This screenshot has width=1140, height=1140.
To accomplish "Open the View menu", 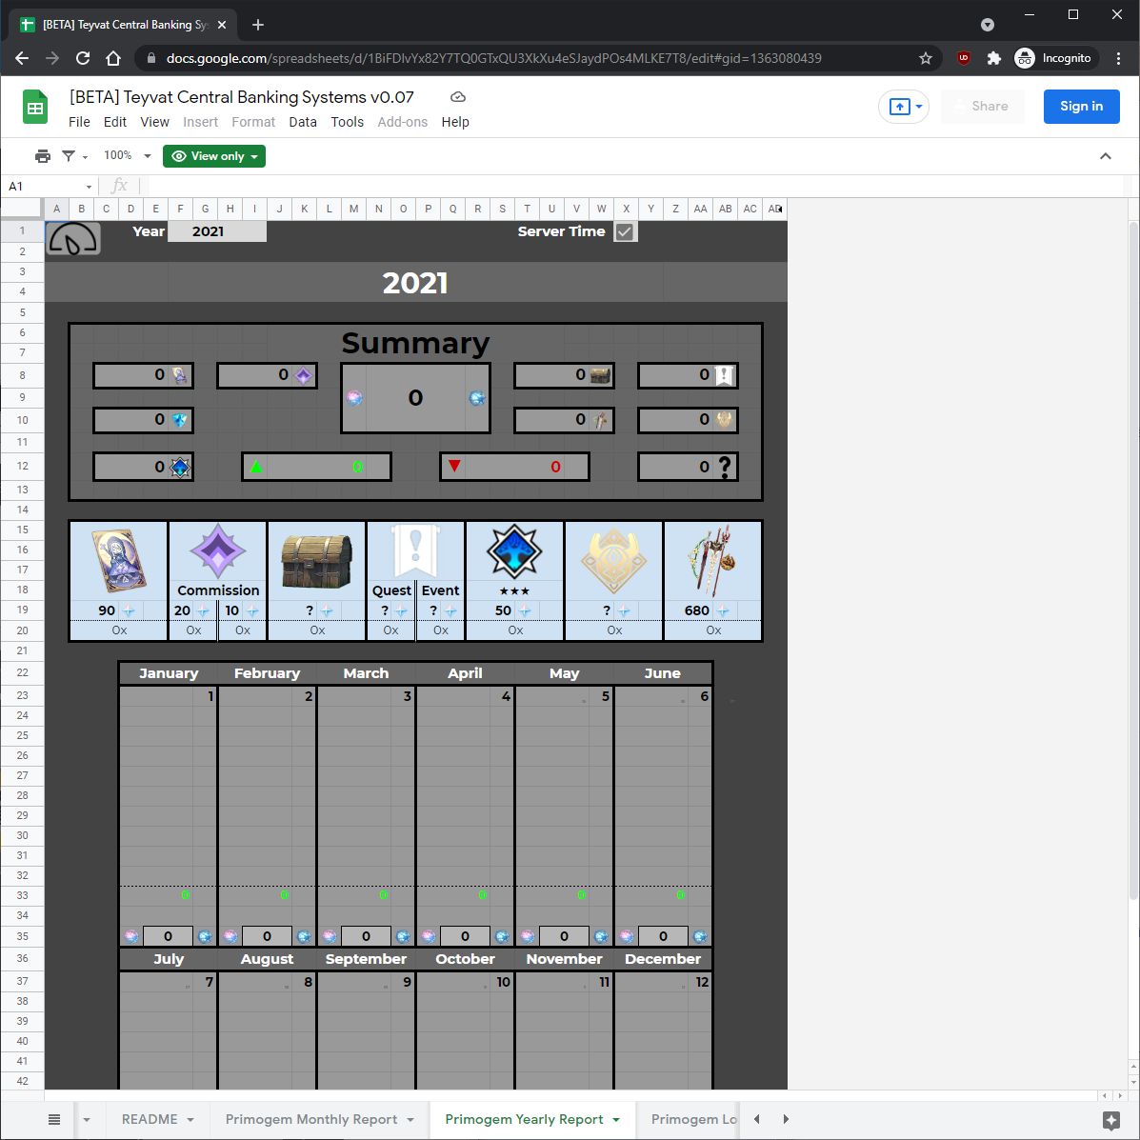I will click(155, 122).
